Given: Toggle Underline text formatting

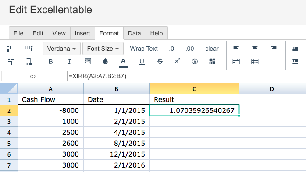Looking at the screenshot, I should [x=142, y=62].
